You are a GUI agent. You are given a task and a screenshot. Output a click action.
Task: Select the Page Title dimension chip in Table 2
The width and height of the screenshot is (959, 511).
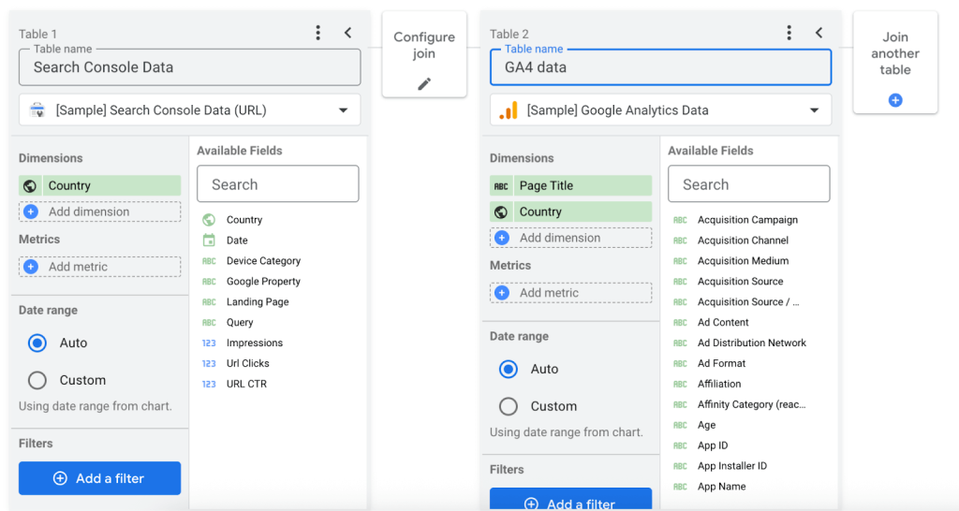(570, 186)
